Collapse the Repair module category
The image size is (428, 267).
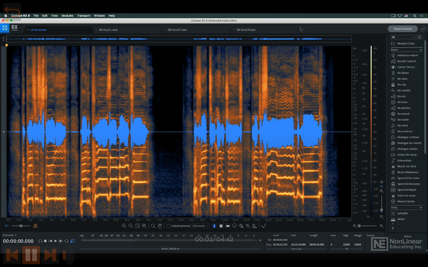[421, 50]
